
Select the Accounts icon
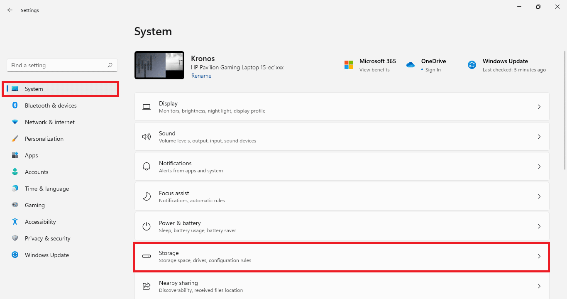coord(15,172)
